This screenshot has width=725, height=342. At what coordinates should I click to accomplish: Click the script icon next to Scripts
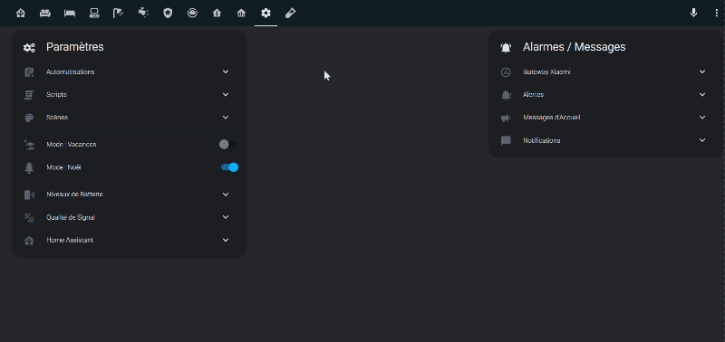[29, 95]
